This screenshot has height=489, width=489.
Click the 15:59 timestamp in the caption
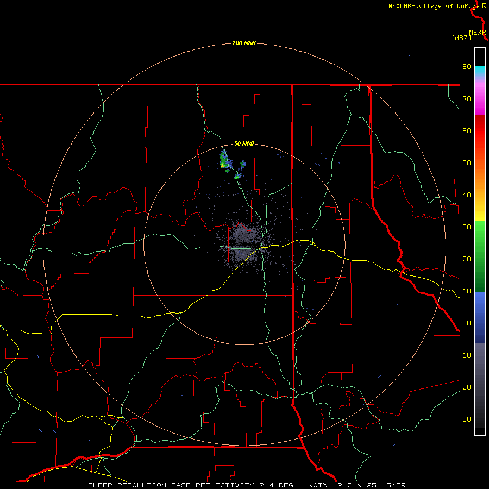pyautogui.click(x=395, y=485)
